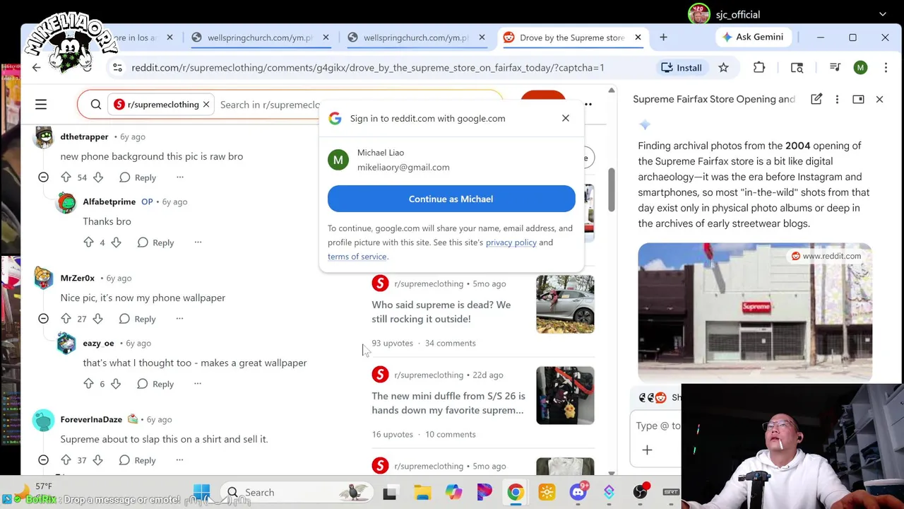
Task: Downvote dthetrapper's comment
Action: (x=98, y=177)
